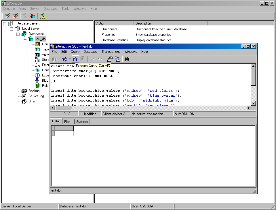Viewport: 276px width, 210px height.
Task: Select the Backup node in the tree
Action: point(34,91)
